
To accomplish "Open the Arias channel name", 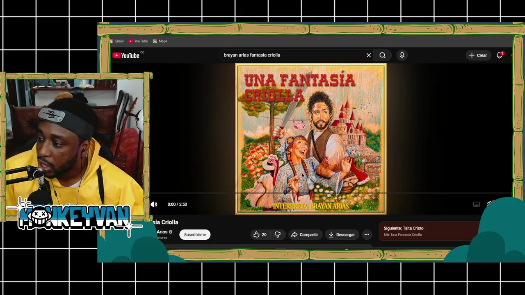I will click(162, 232).
